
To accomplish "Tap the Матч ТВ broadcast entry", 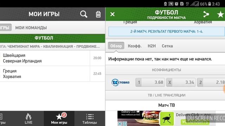I will coord(166,105).
